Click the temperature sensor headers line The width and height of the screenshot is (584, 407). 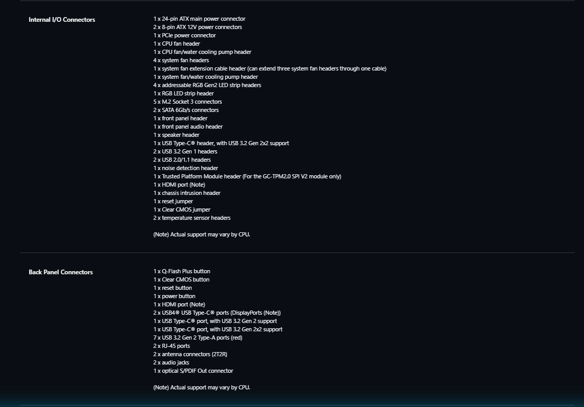point(192,218)
